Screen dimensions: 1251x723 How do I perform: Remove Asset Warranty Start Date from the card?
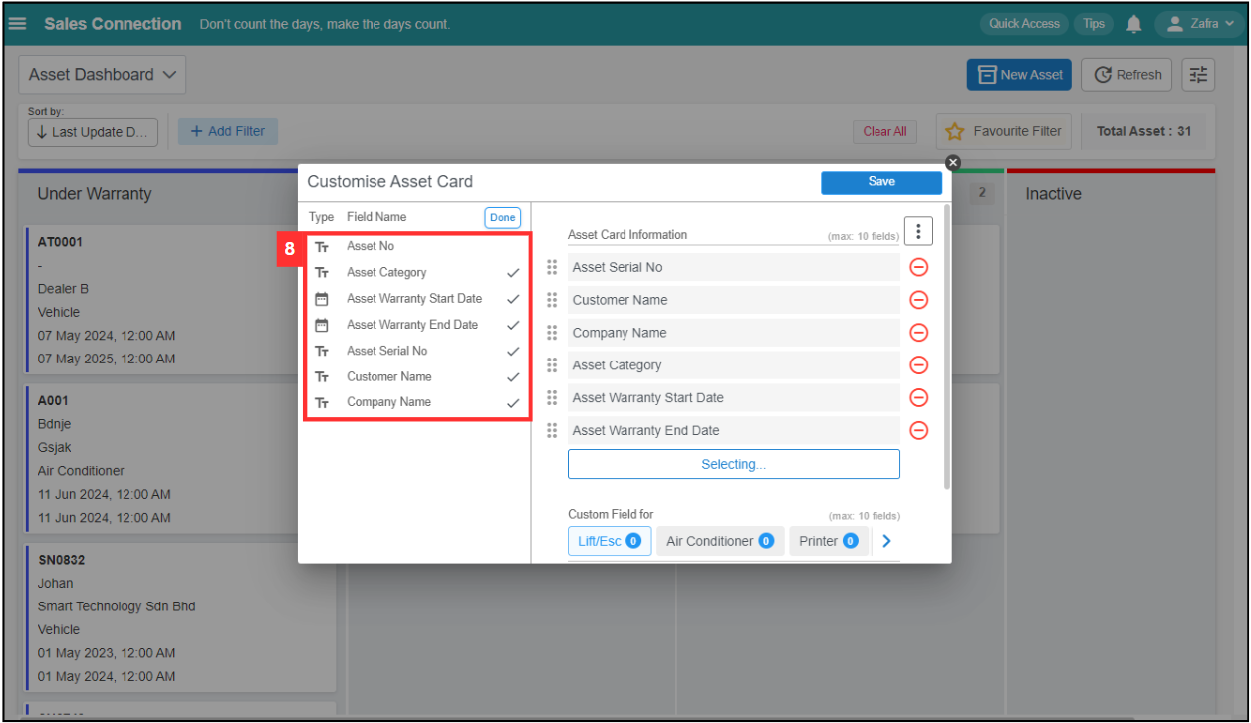pos(919,398)
